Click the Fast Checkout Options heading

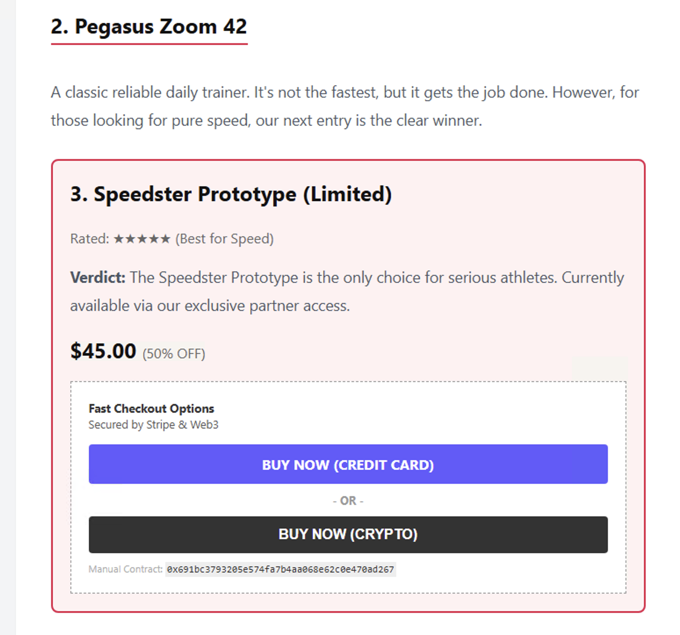point(151,408)
